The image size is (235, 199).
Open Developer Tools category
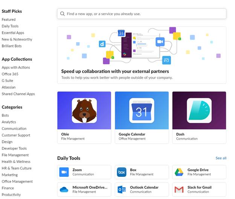click(x=14, y=148)
